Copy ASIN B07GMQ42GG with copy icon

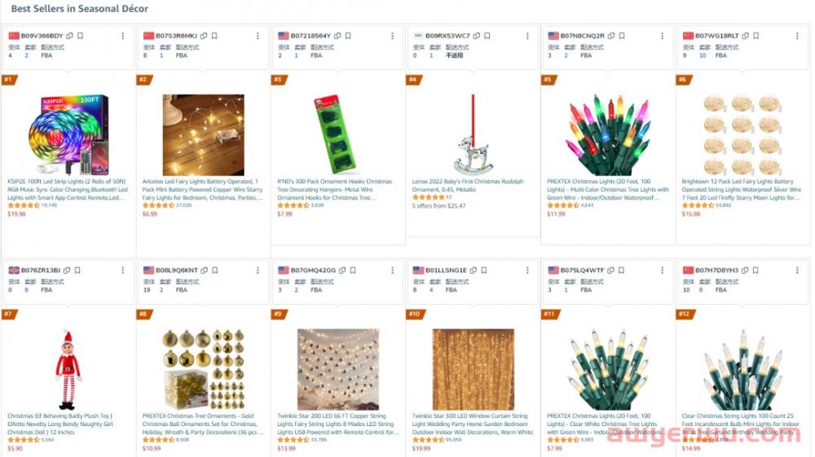pyautogui.click(x=342, y=270)
